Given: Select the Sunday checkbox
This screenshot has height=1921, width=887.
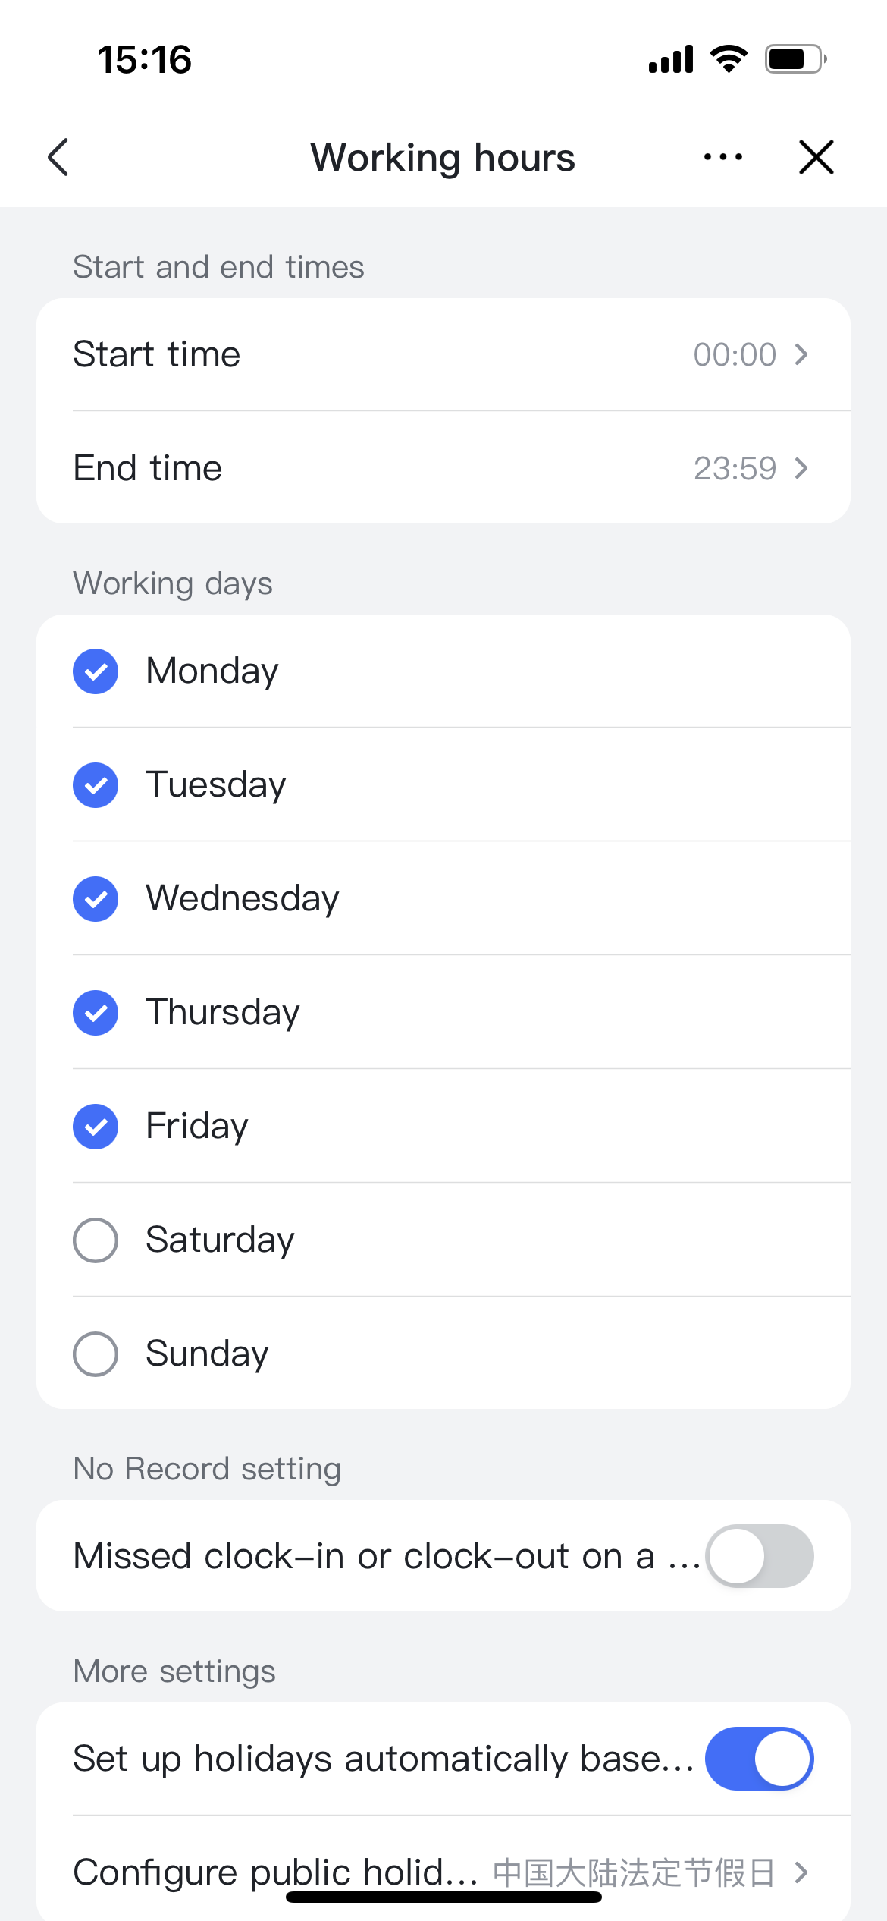Looking at the screenshot, I should click(96, 1354).
